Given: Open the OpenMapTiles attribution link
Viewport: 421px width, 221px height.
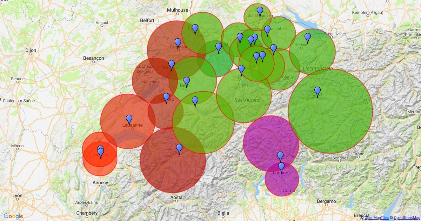Looking at the screenshot, I should pyautogui.click(x=376, y=218).
